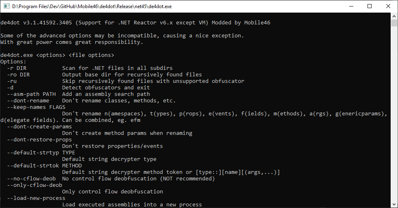
Task: Click the title bar path text
Action: point(92,6)
